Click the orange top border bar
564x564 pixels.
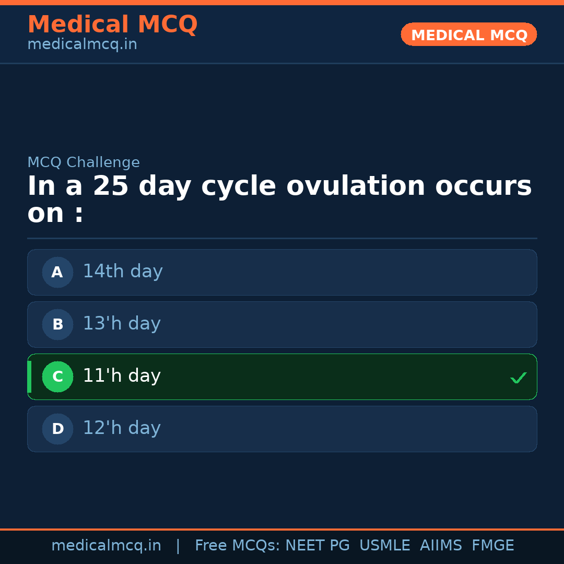(282, 3)
